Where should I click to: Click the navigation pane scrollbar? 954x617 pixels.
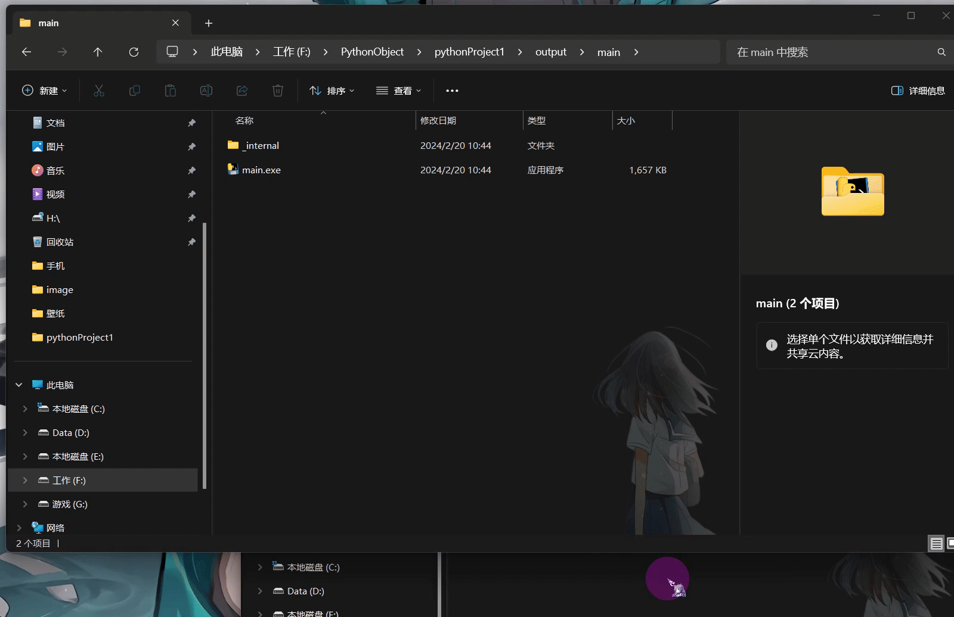(205, 356)
